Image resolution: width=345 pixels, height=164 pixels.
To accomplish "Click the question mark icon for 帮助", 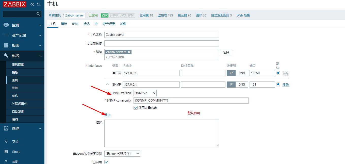I will pyautogui.click(x=6, y=162).
